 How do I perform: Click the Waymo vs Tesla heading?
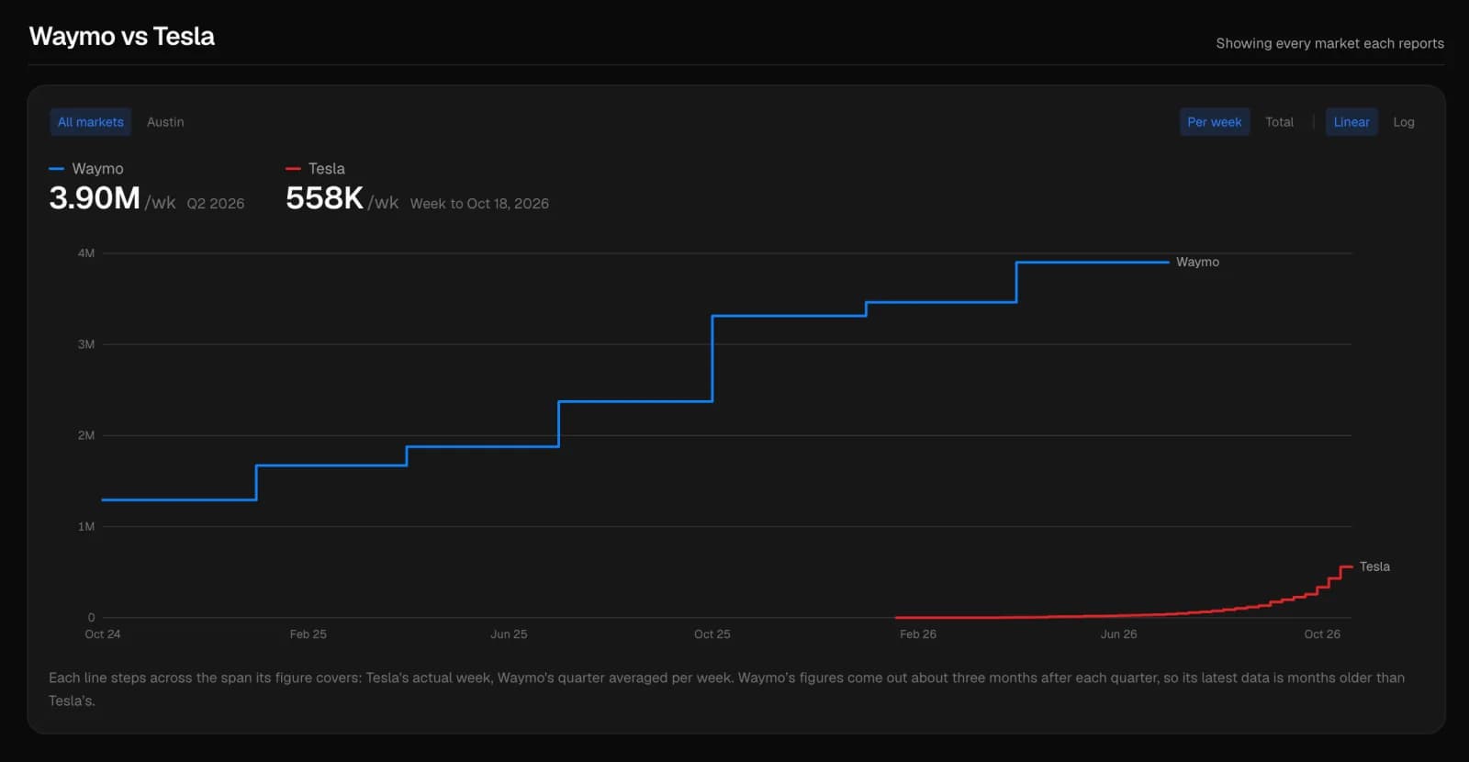pyautogui.click(x=122, y=37)
